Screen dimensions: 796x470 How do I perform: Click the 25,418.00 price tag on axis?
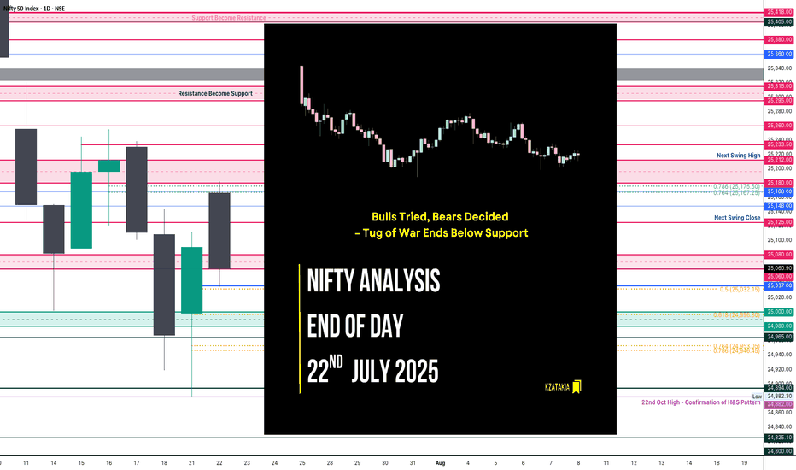click(x=779, y=12)
